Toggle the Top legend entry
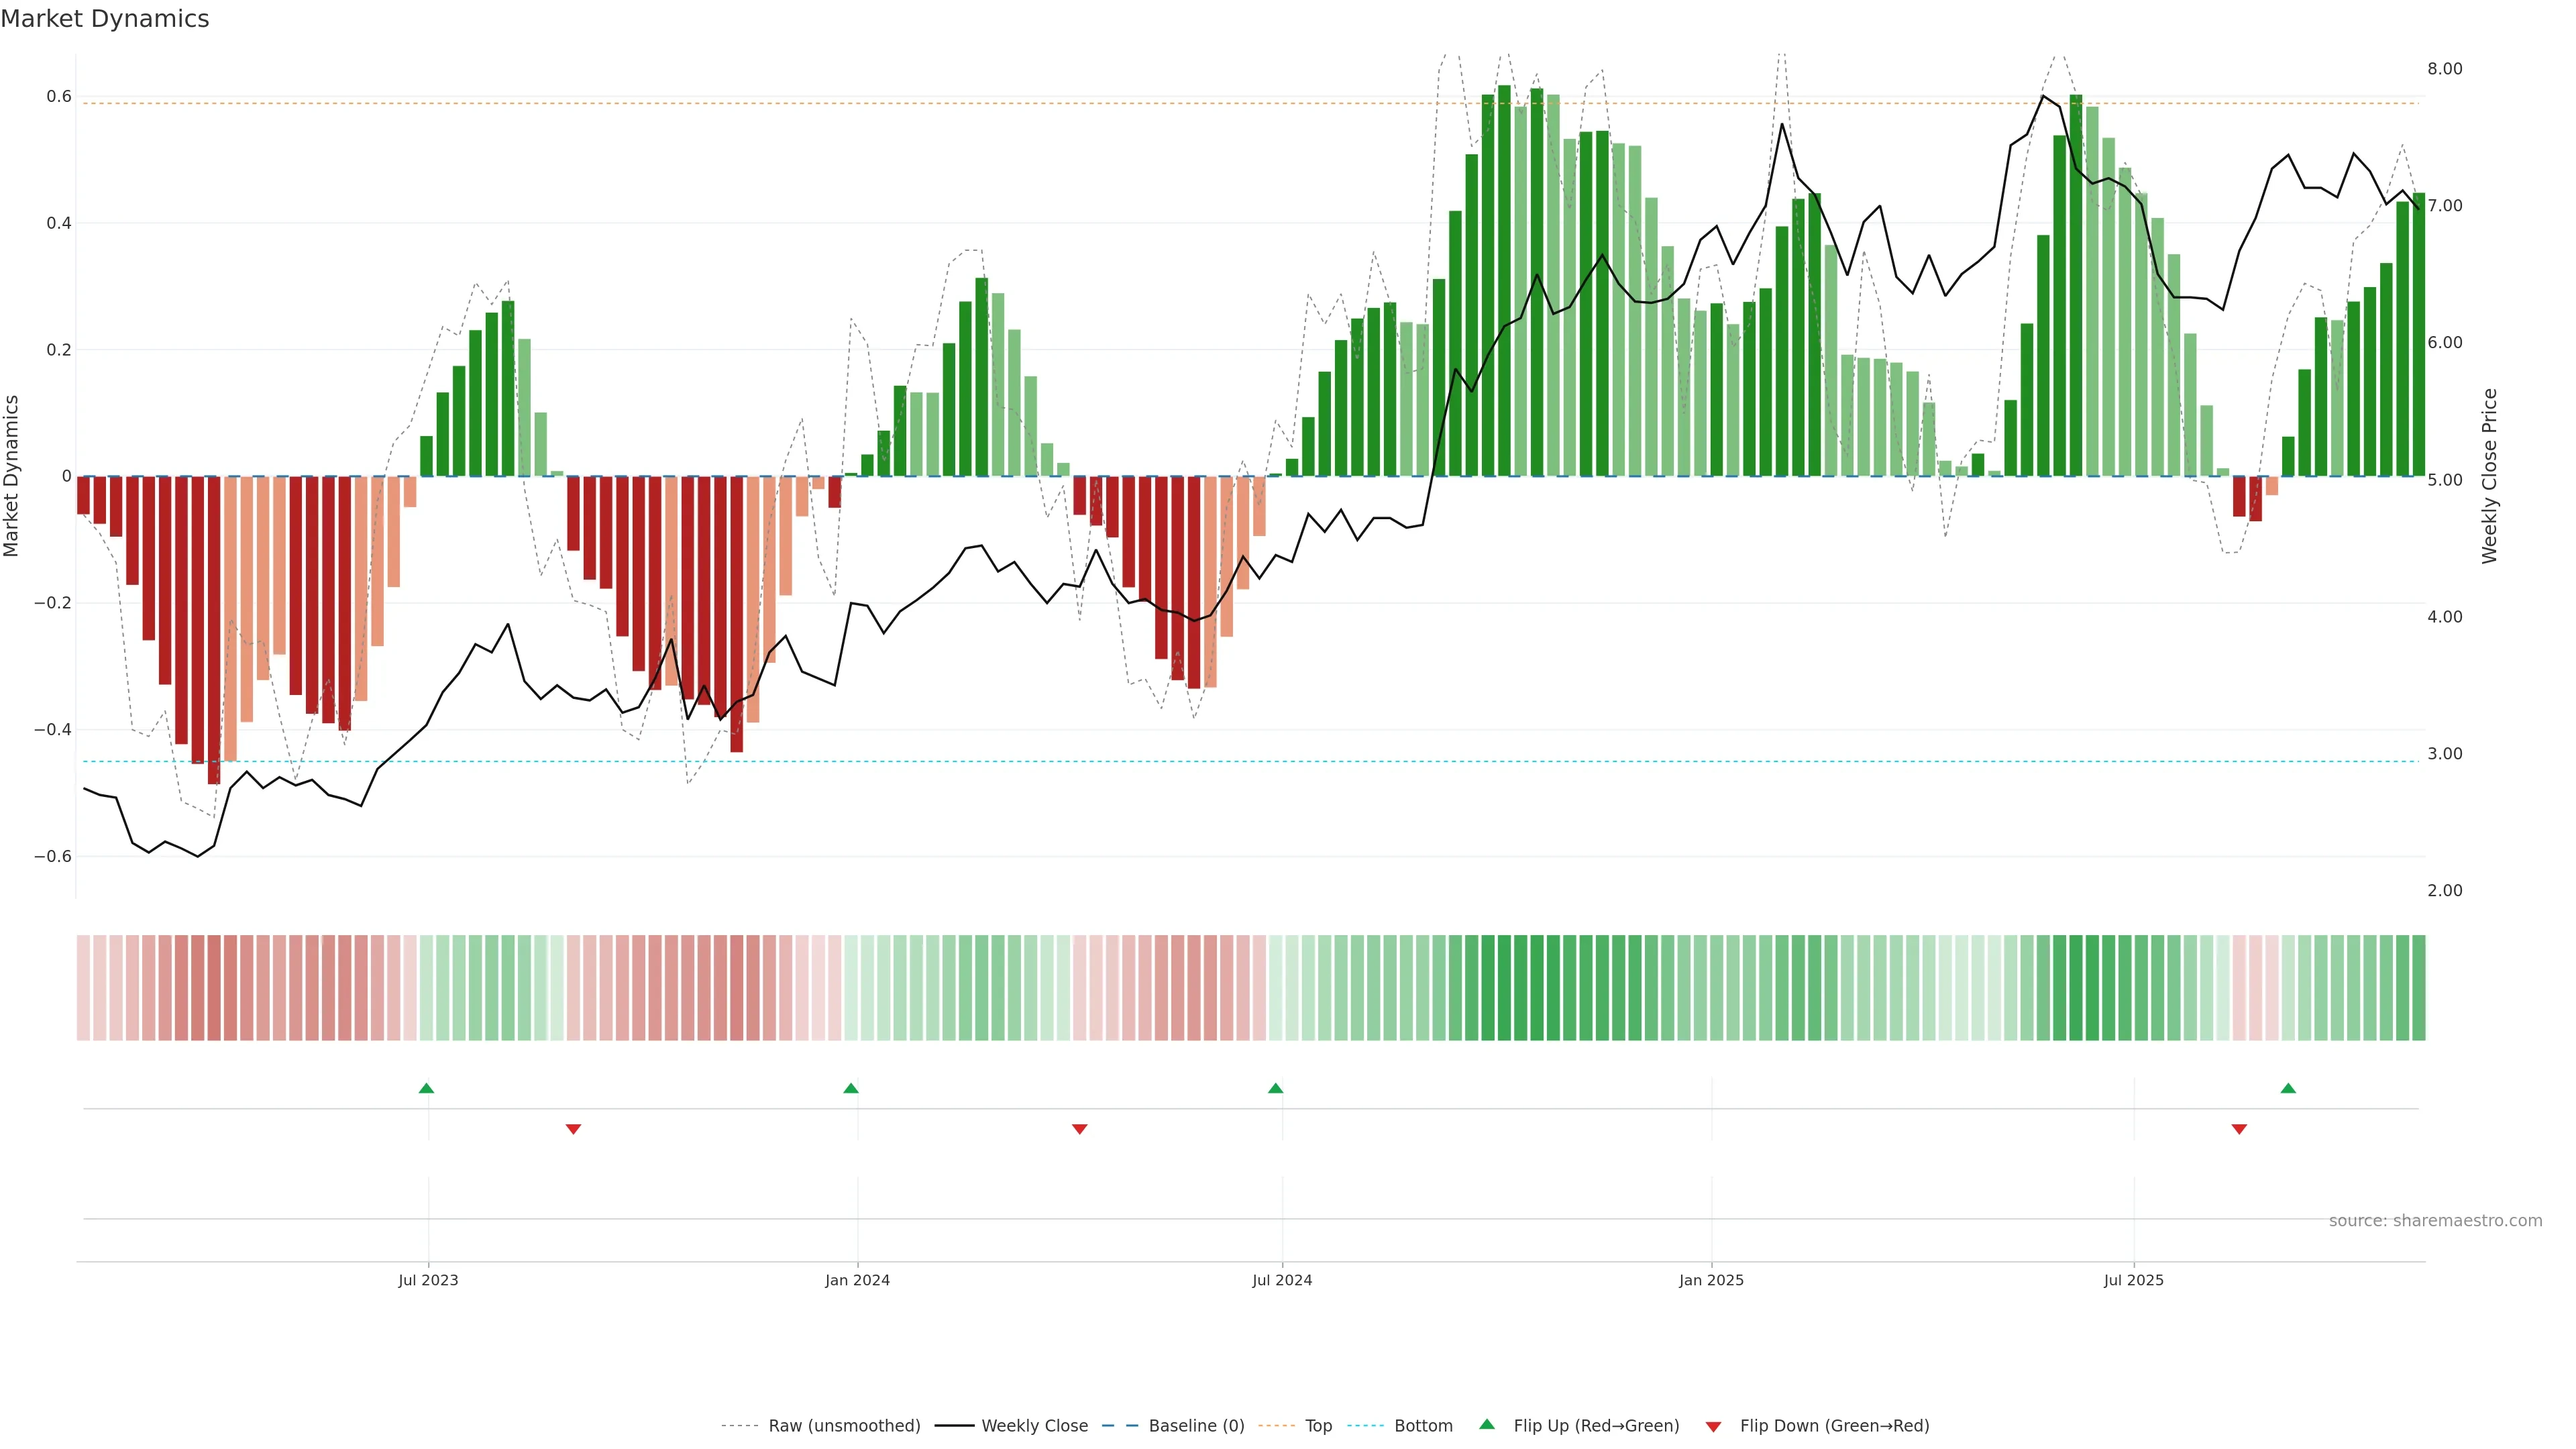This screenshot has width=2576, height=1449. [1318, 1426]
